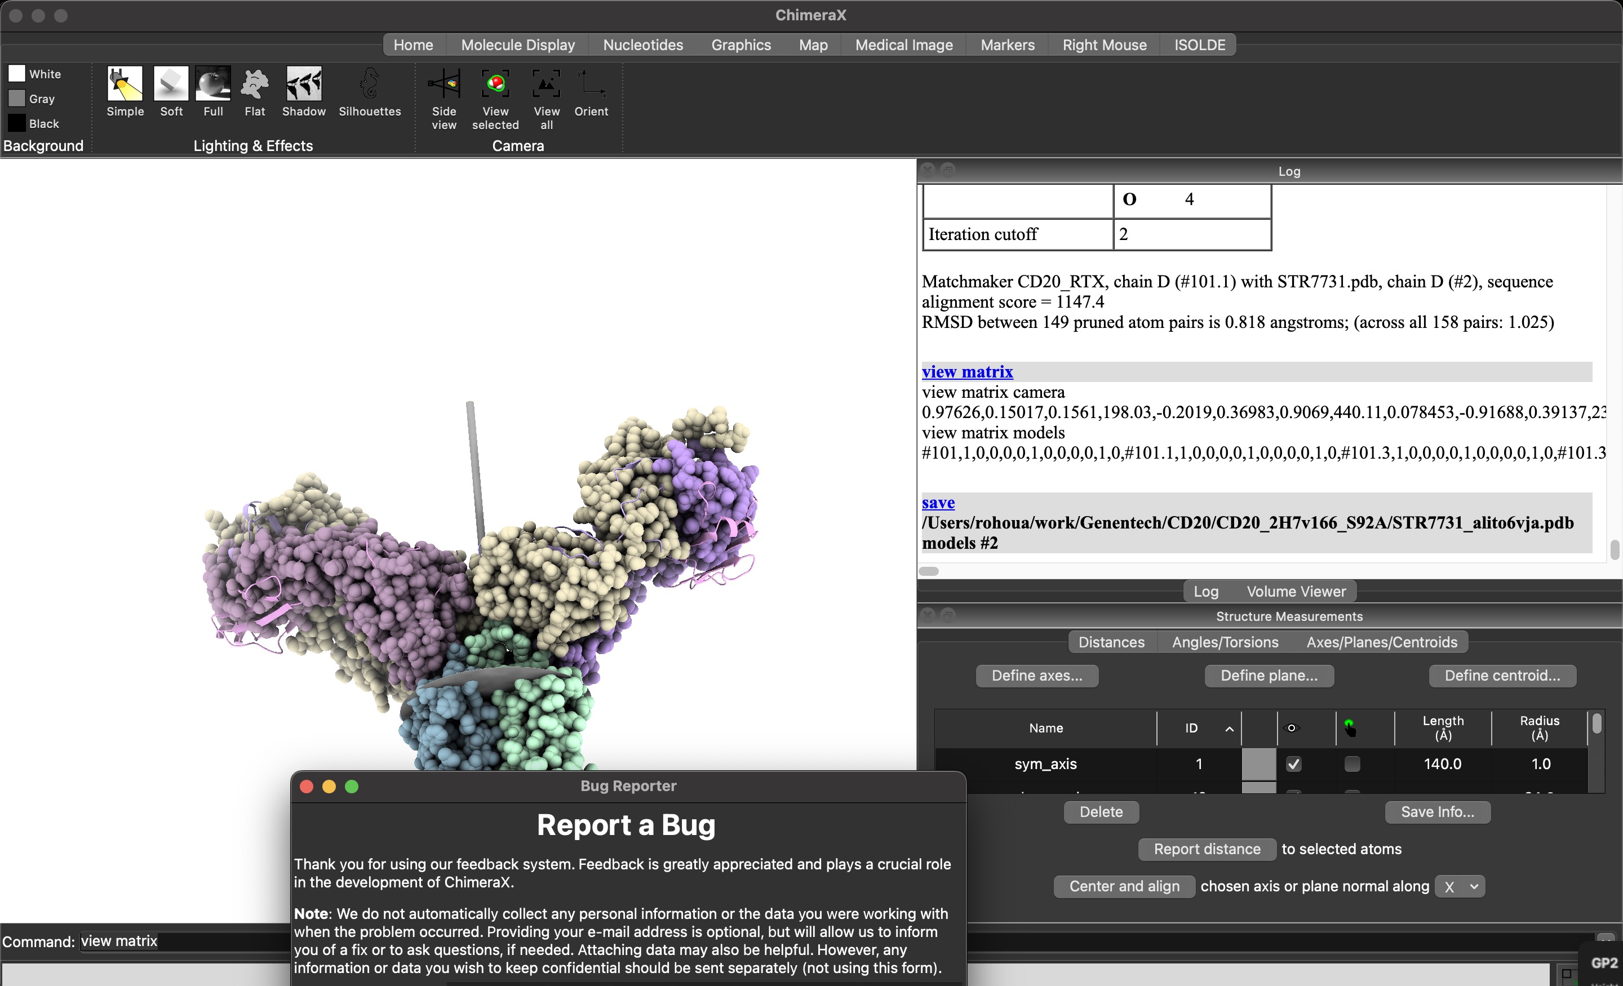Viewport: 1623px width, 986px height.
Task: Check the sym_axis selected checkbox
Action: [1351, 764]
